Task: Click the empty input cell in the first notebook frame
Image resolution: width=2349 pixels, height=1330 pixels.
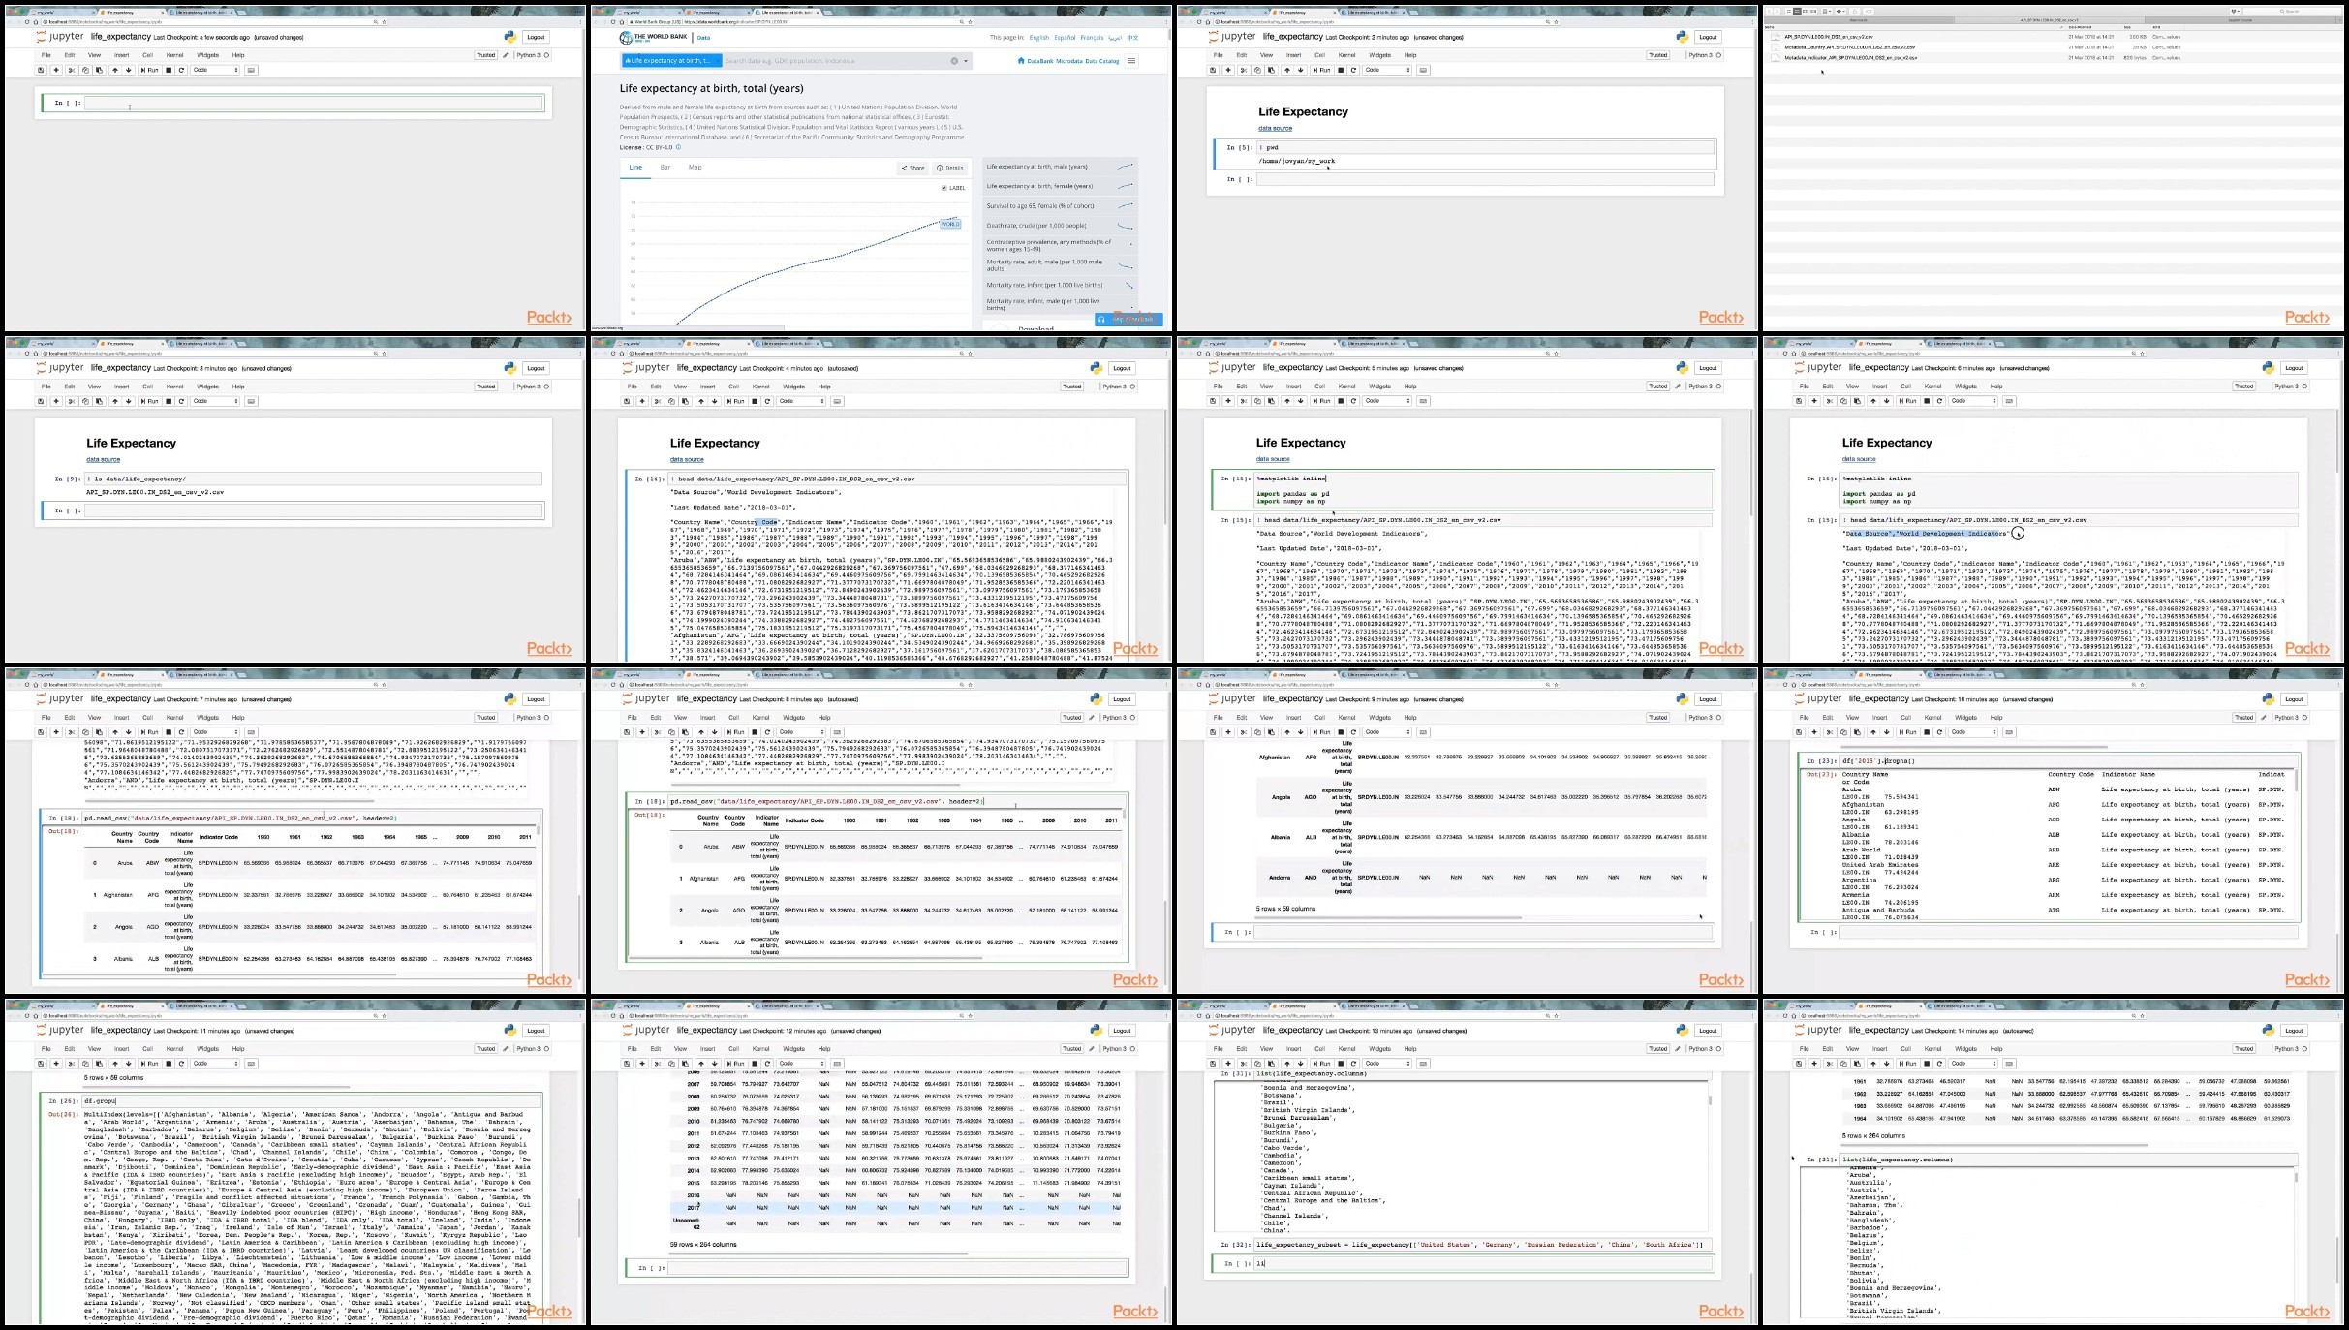Action: [314, 103]
